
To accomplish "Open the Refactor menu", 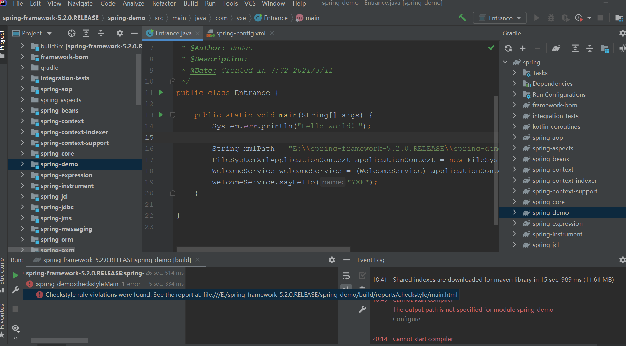I will coord(164,3).
